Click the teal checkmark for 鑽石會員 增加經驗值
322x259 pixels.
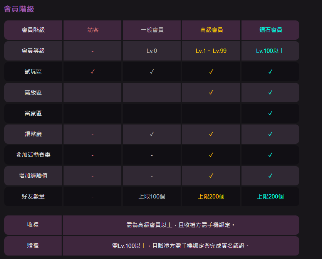tap(270, 176)
